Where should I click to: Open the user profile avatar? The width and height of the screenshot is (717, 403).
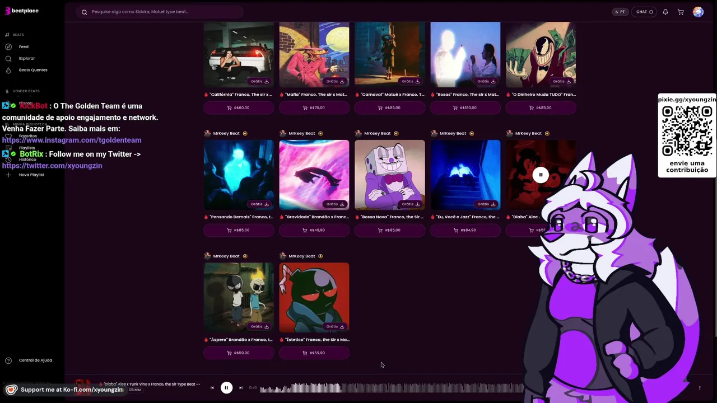698,12
